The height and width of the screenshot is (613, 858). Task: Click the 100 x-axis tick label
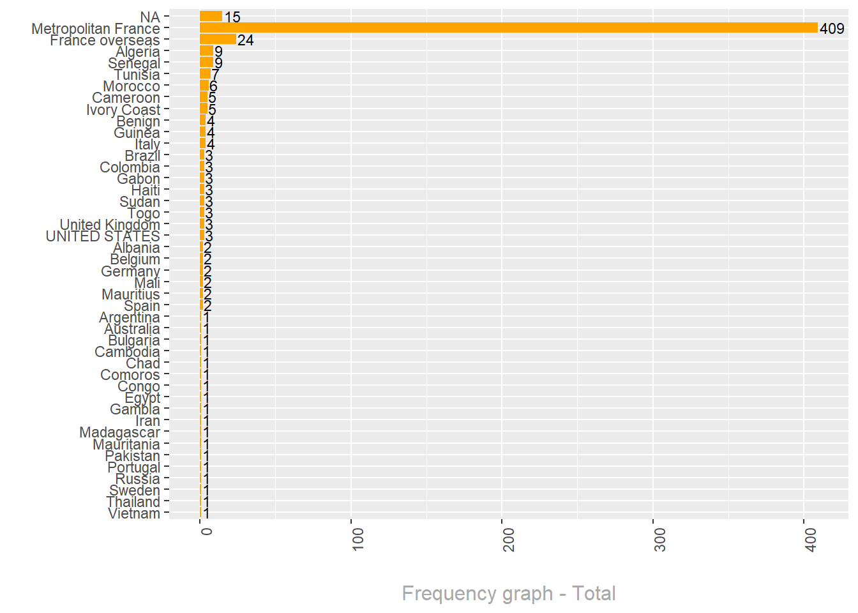(358, 540)
